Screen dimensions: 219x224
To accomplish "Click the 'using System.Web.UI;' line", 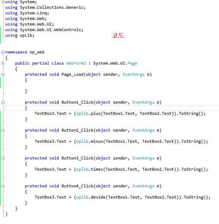I will (x=29, y=24).
